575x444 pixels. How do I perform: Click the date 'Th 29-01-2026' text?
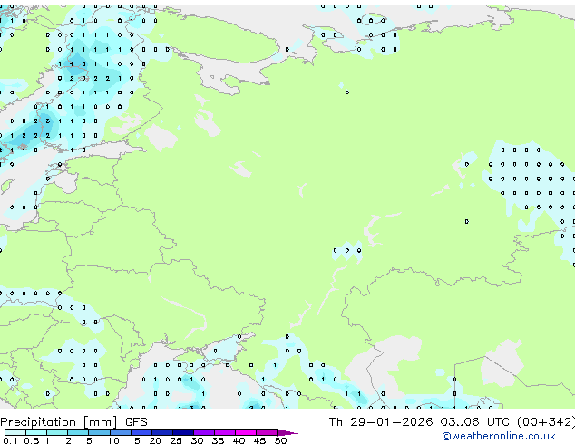click(381, 422)
